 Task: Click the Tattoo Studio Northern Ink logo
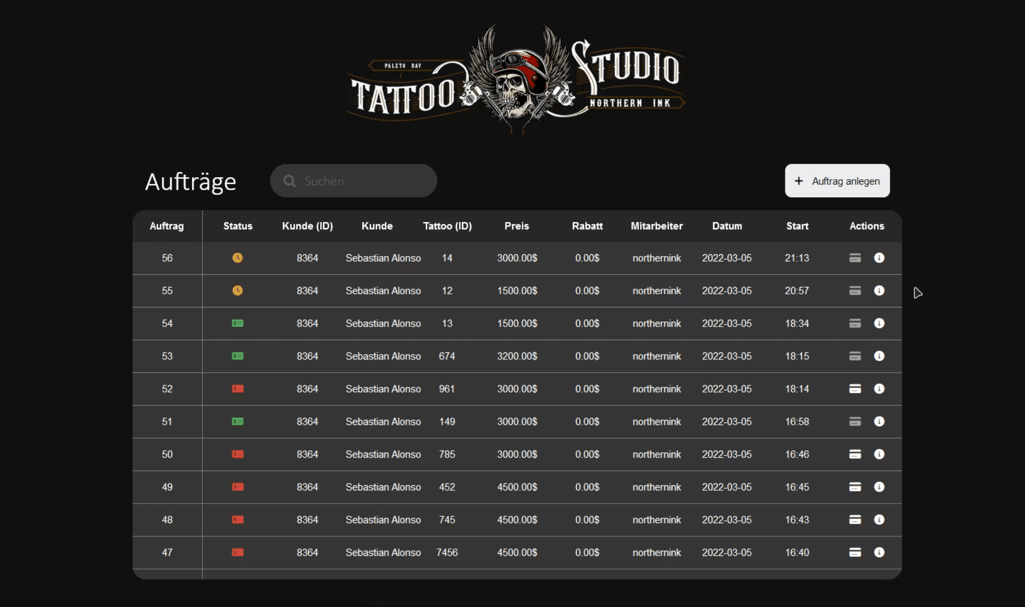516,78
